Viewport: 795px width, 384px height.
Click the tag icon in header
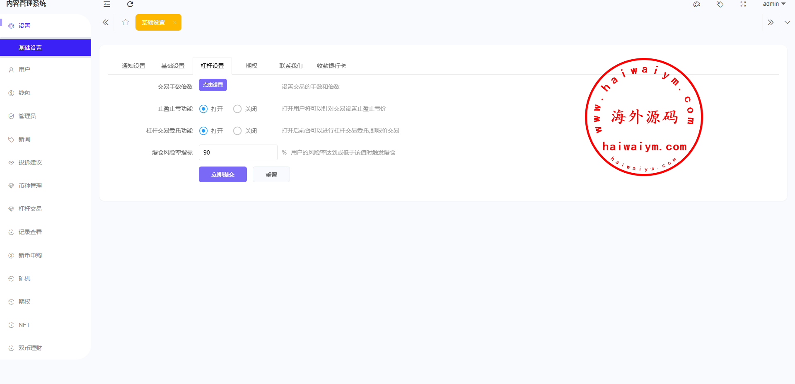(720, 4)
